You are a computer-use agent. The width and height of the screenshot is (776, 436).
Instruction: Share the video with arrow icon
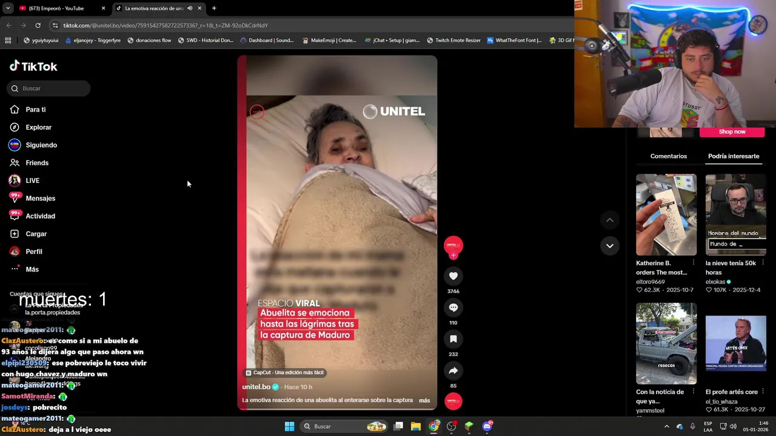[453, 371]
